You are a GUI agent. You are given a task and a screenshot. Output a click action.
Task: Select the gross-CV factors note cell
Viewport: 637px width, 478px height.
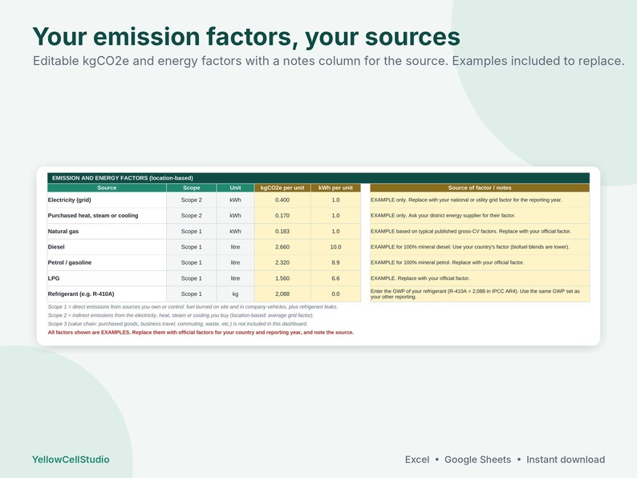point(480,232)
